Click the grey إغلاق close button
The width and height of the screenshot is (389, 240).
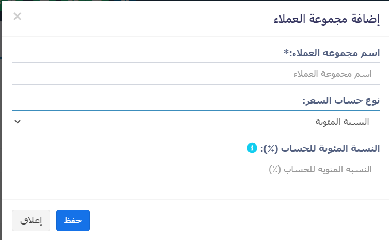coord(31,220)
